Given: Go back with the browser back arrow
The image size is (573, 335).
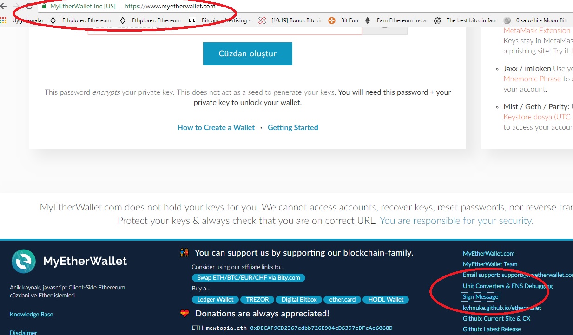Looking at the screenshot, I should coord(4,7).
